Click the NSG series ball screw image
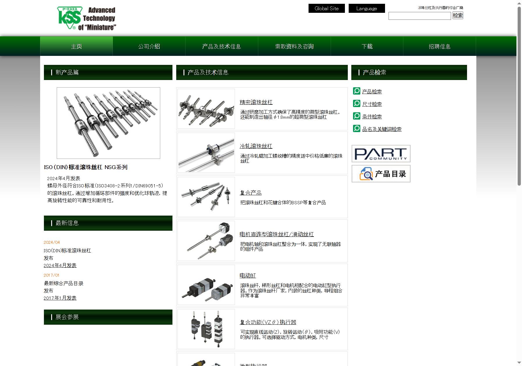The height and width of the screenshot is (366, 522). [x=108, y=123]
